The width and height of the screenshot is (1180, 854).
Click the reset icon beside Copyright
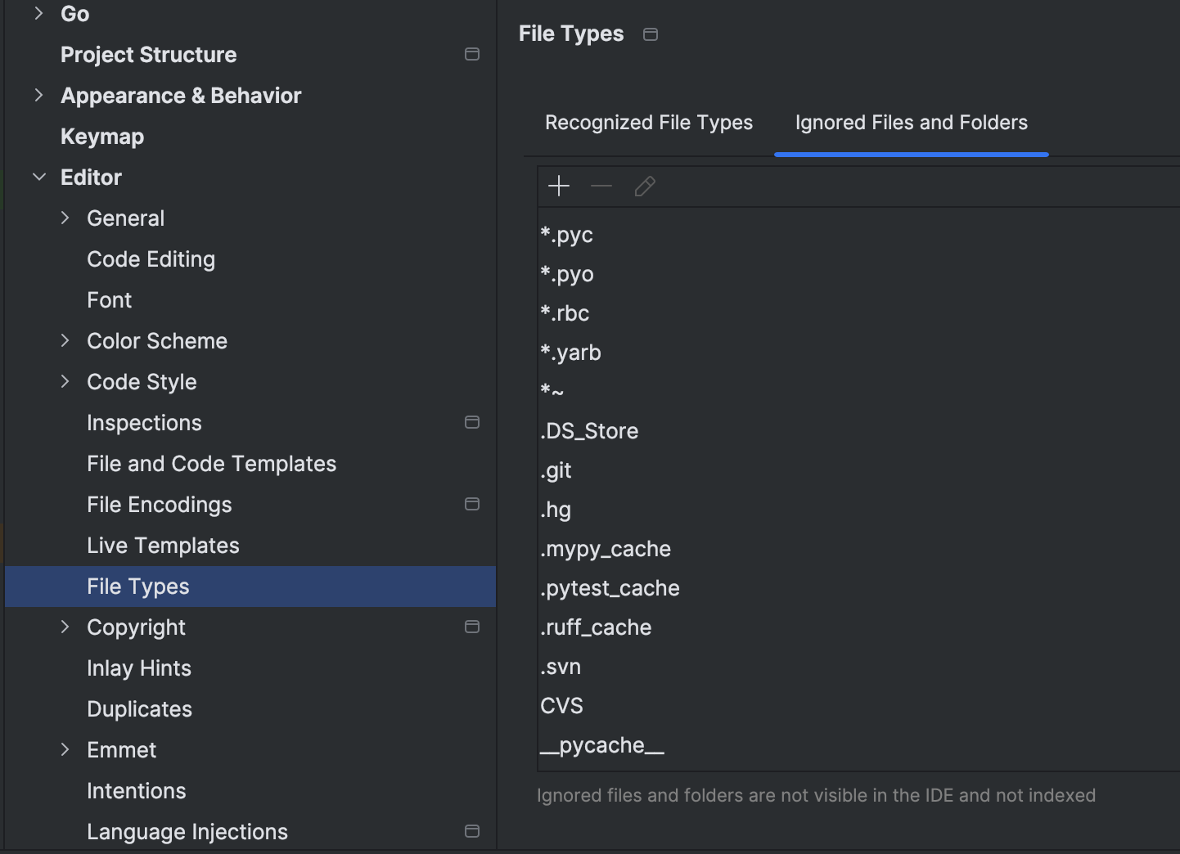coord(472,627)
